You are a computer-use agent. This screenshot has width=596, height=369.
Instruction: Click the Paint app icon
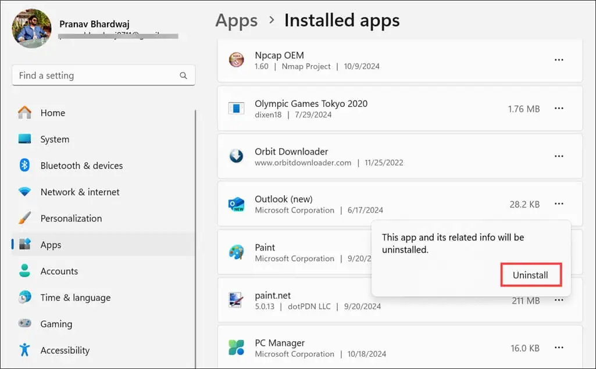(x=236, y=252)
